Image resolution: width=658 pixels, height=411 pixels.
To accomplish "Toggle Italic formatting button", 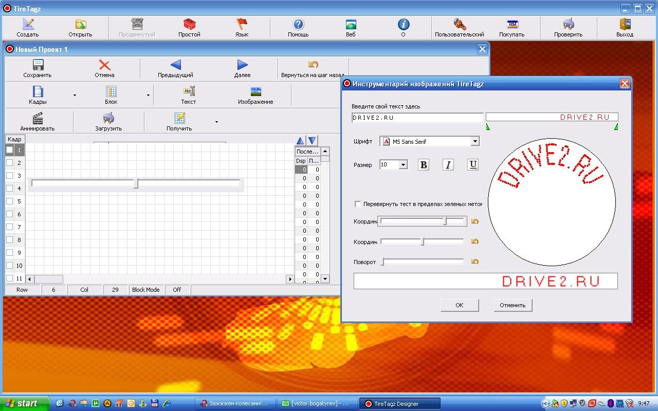I will 448,165.
